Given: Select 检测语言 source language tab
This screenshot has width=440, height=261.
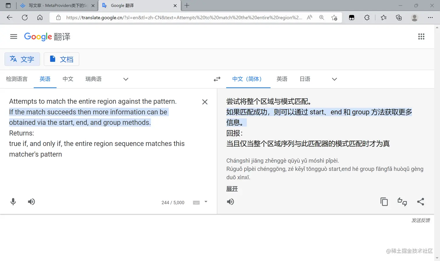Looking at the screenshot, I should coord(17,79).
